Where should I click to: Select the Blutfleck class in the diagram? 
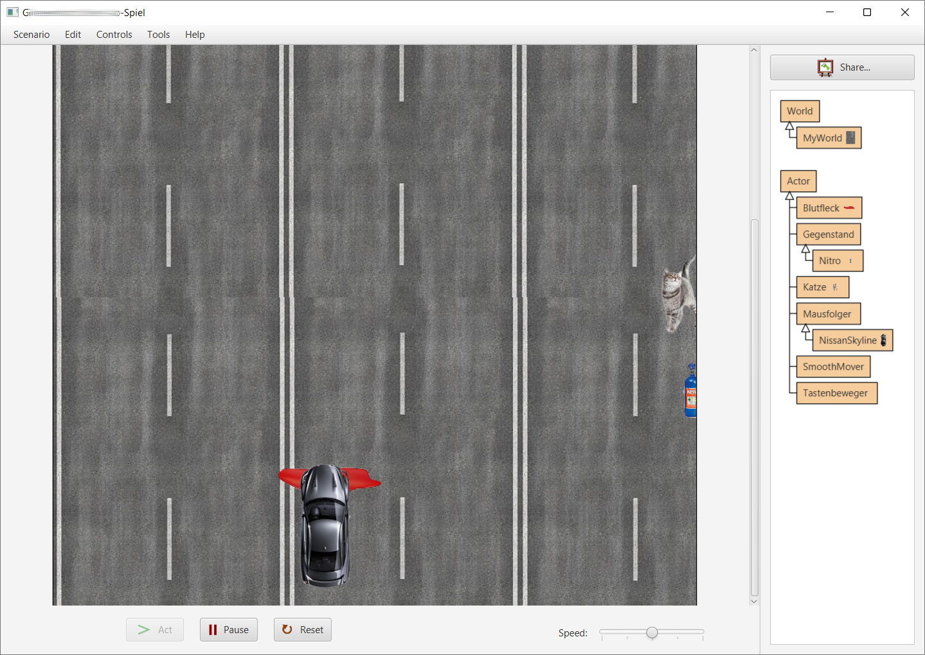(828, 208)
